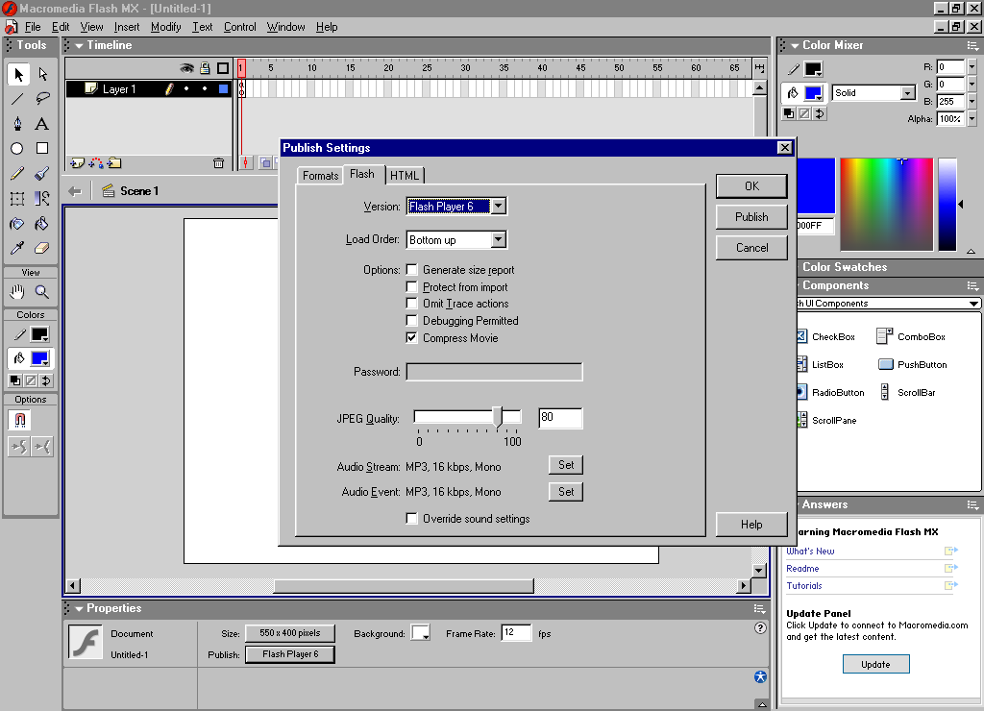Select the Hand tool
Viewport: 984px width, 711px height.
click(18, 292)
